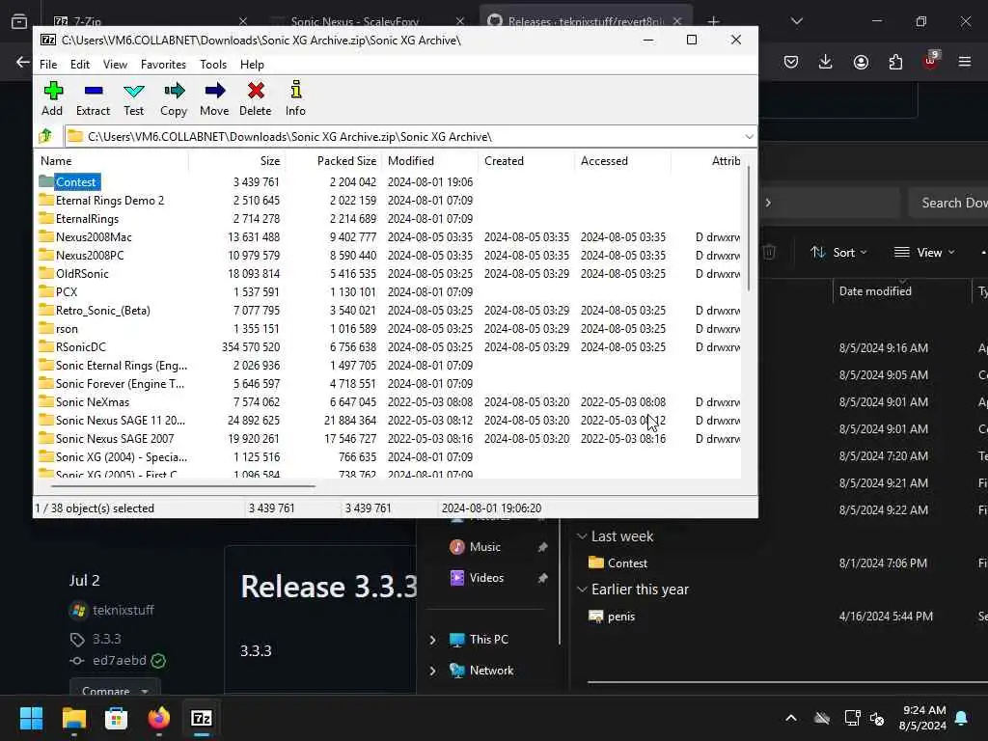
Task: Click the Contest folder in 7-Zip list
Action: coord(75,182)
